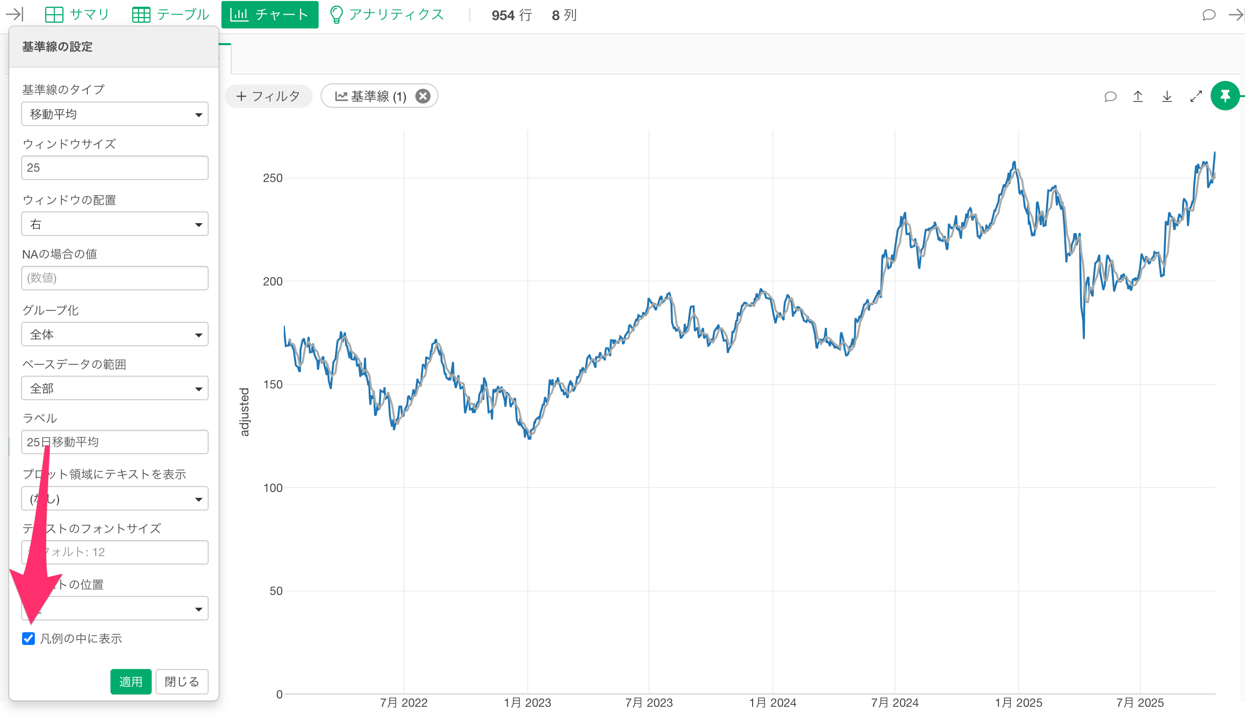Screen dimensions: 1245x721
Task: Click the expand chart fullscreen icon
Action: 1195,96
